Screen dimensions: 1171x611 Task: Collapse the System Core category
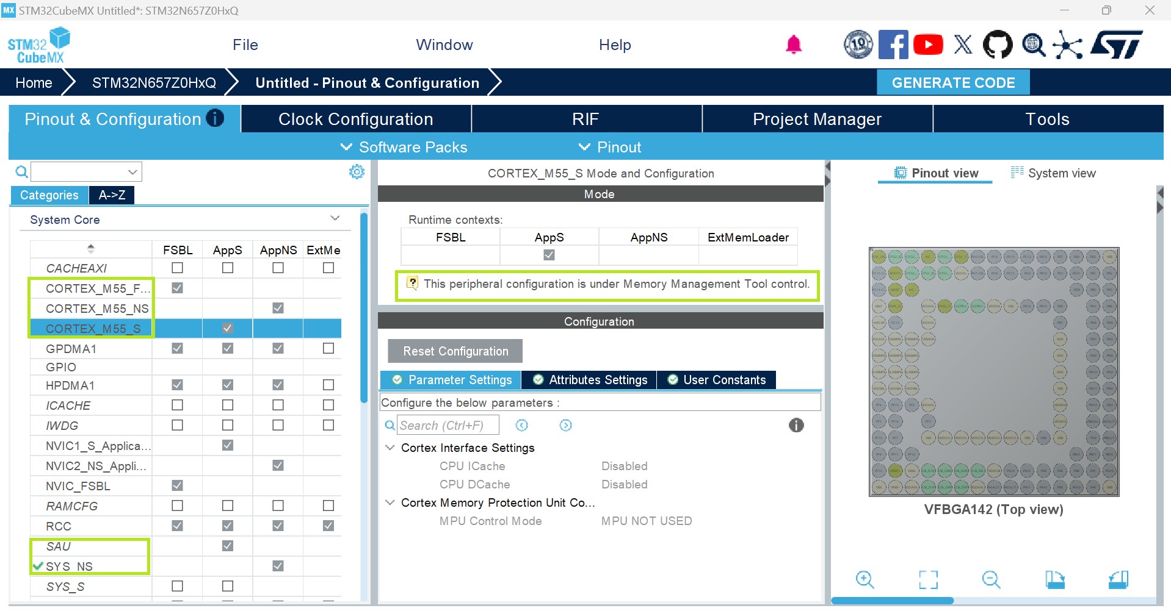pos(335,218)
